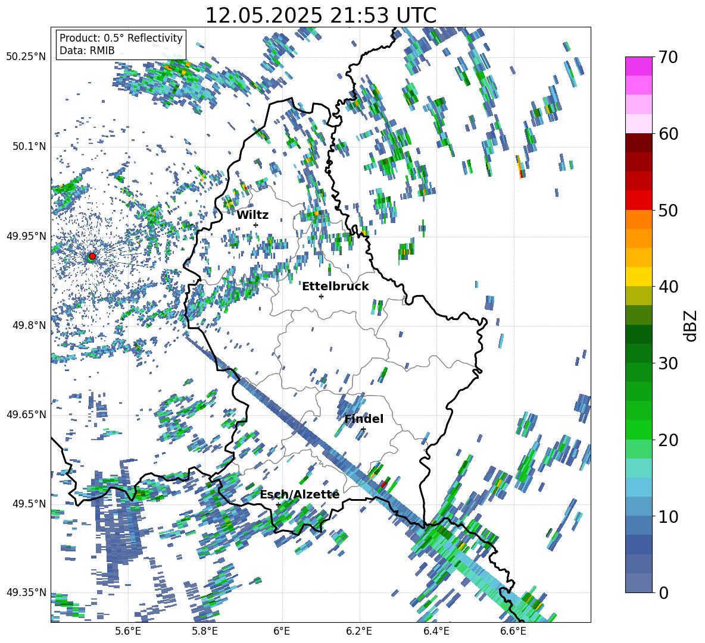Click the 49.95°N latitude label

tap(26, 236)
